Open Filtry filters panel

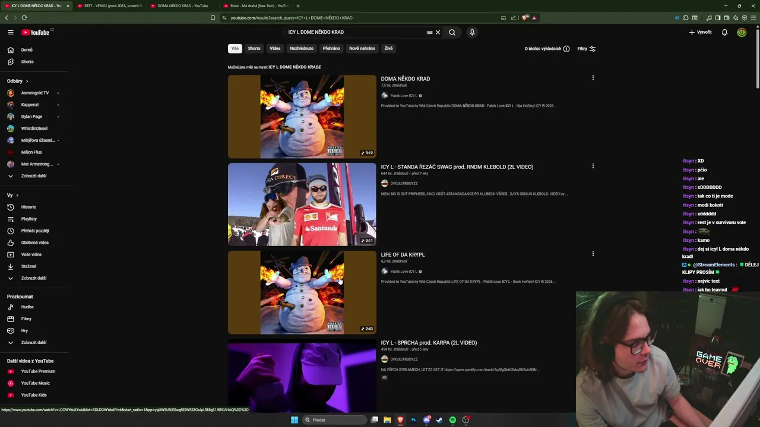pyautogui.click(x=586, y=49)
